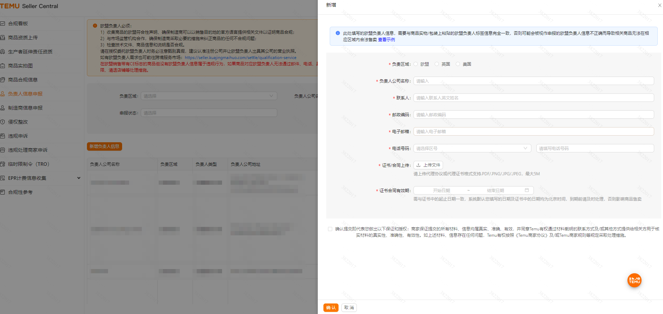Click the 电子邮箱 input field
This screenshot has height=314, width=663.
(x=534, y=131)
